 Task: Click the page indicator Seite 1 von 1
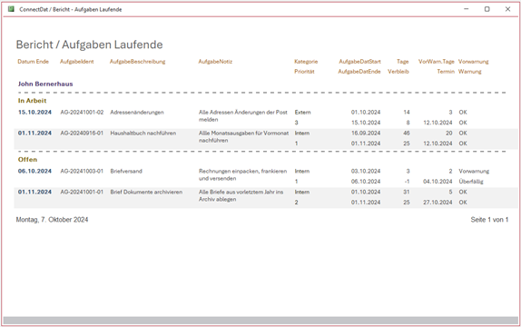pos(489,220)
